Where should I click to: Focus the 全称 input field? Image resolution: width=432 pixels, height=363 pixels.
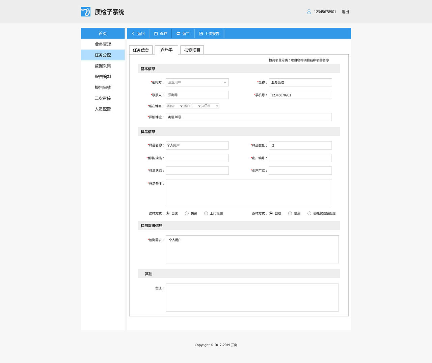point(300,82)
